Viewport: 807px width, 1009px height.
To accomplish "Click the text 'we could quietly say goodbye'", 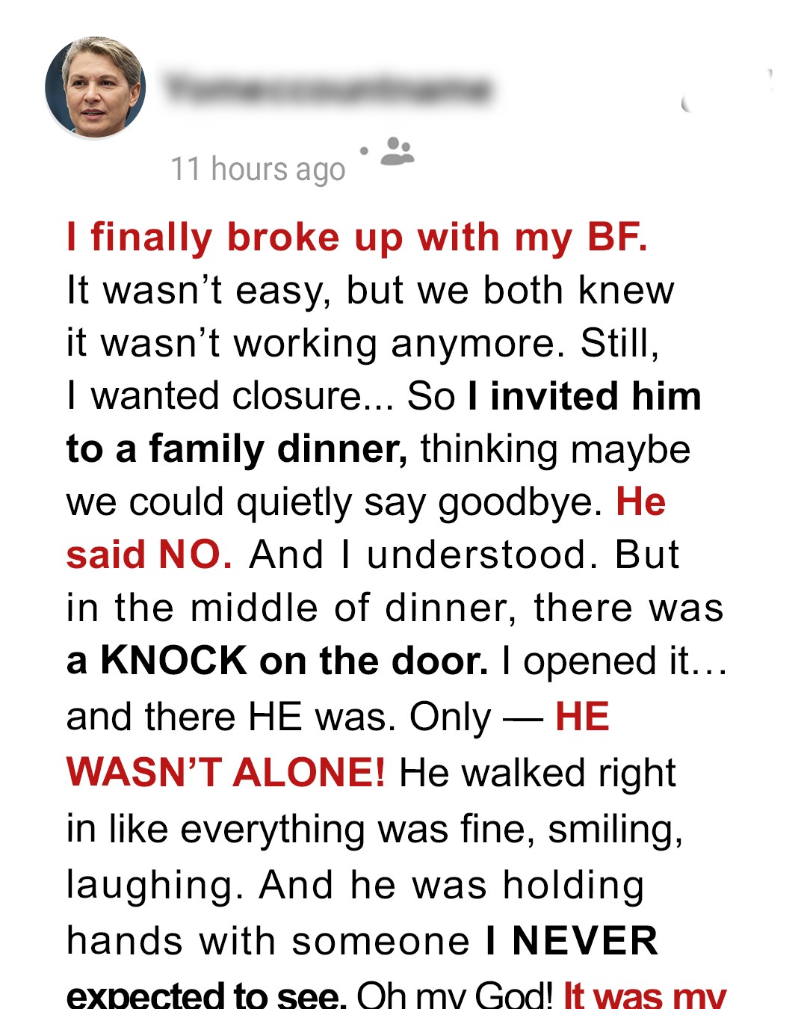I will pyautogui.click(x=334, y=502).
